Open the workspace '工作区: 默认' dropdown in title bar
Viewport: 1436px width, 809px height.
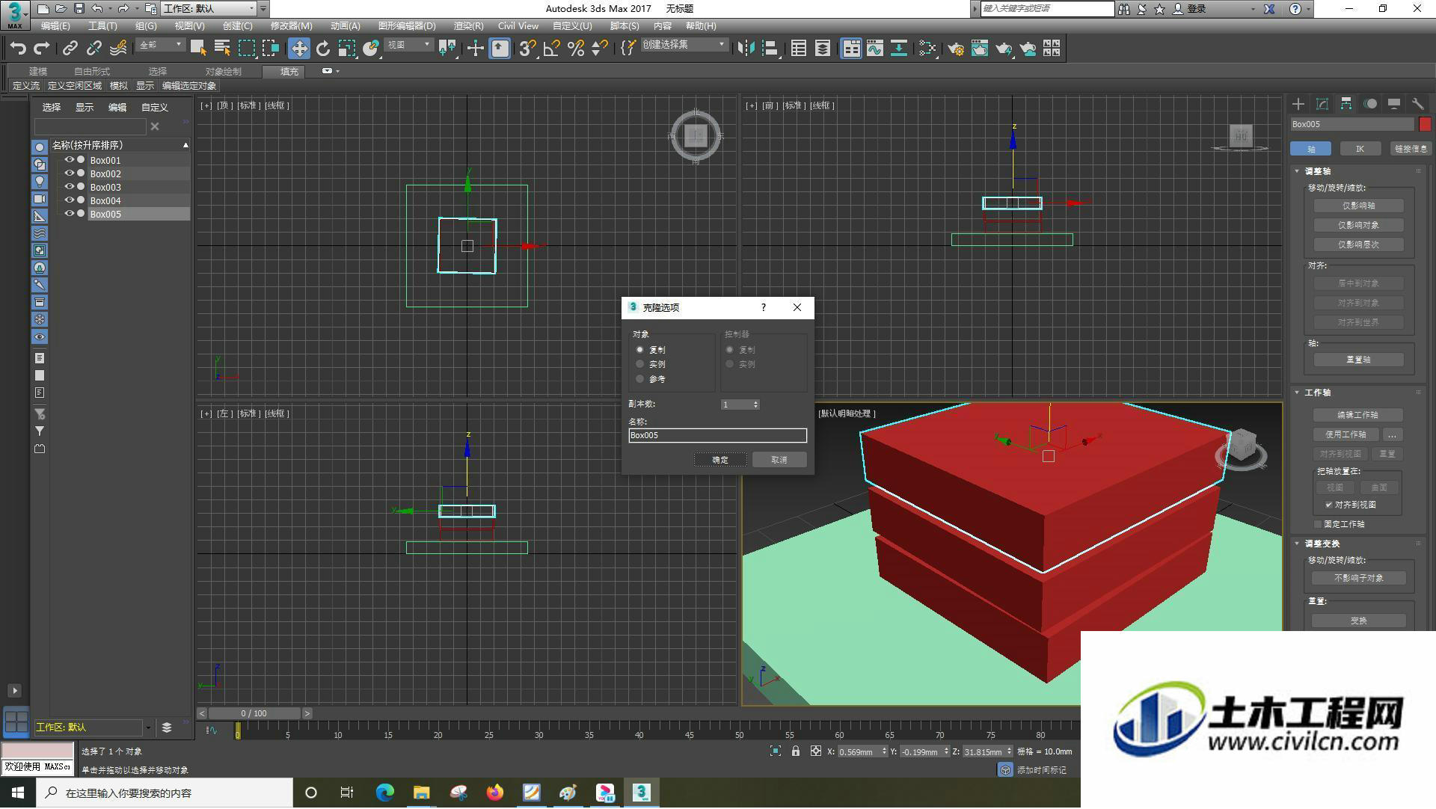pos(209,9)
